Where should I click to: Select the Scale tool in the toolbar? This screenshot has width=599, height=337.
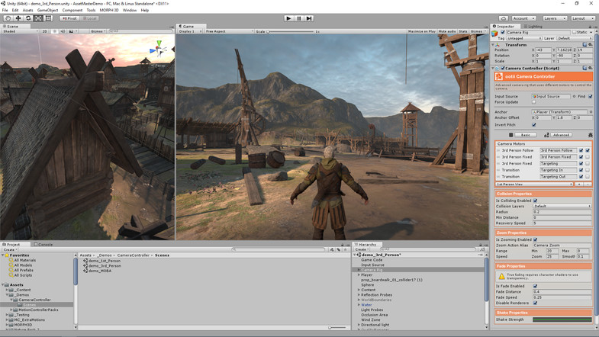38,18
